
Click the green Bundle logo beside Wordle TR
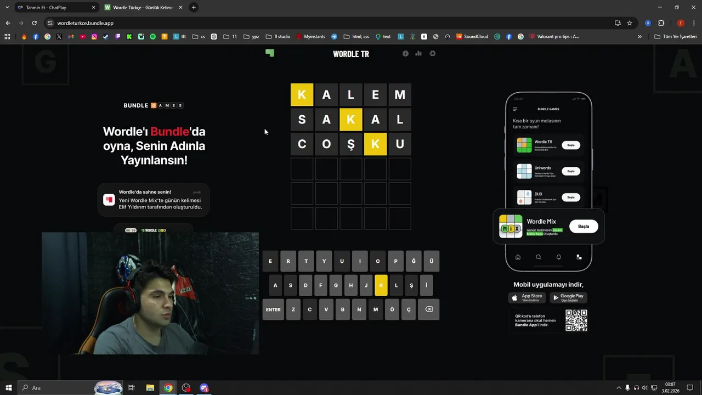(x=270, y=53)
